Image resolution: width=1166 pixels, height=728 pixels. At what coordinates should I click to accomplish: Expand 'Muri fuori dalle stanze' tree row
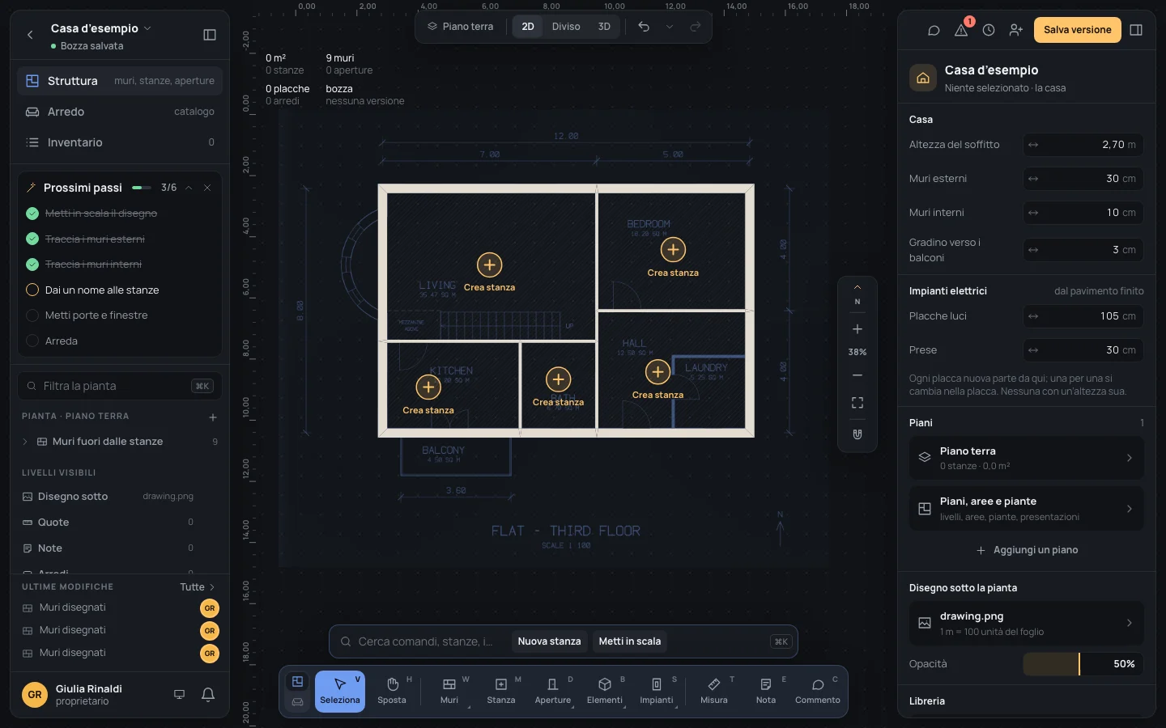(x=25, y=442)
